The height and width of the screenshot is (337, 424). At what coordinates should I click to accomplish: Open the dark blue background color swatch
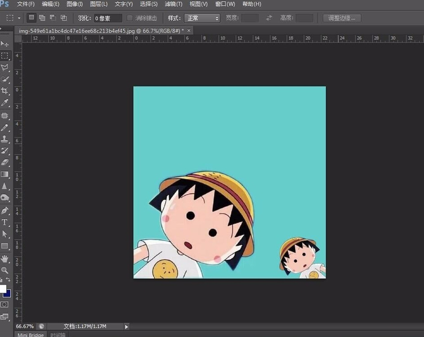pos(8,294)
